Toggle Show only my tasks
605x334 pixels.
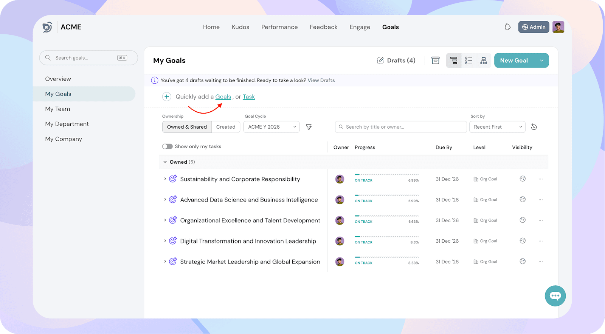pos(168,146)
